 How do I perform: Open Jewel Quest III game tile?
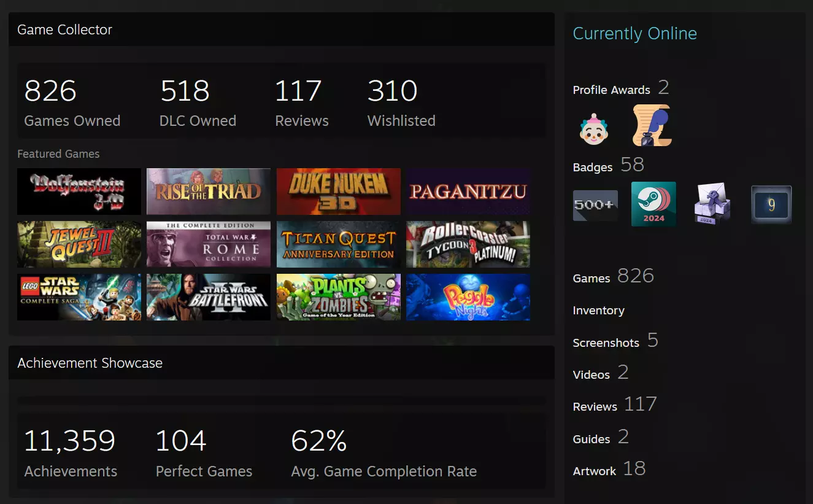coord(79,244)
